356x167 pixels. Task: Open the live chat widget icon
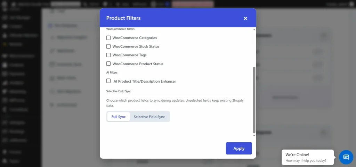point(346,157)
